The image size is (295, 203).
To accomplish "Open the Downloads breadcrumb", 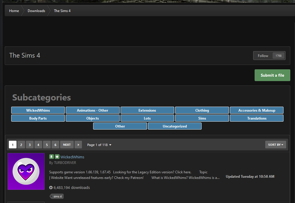I will point(36,11).
